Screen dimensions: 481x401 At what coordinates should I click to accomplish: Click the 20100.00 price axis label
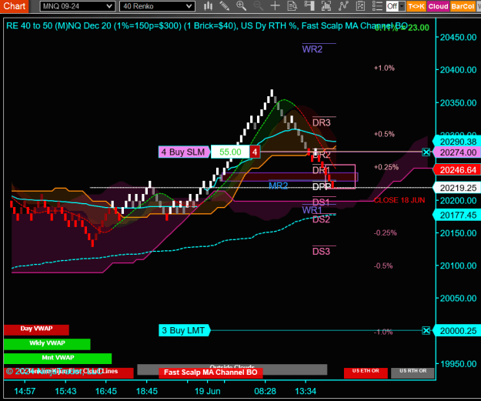[459, 266]
